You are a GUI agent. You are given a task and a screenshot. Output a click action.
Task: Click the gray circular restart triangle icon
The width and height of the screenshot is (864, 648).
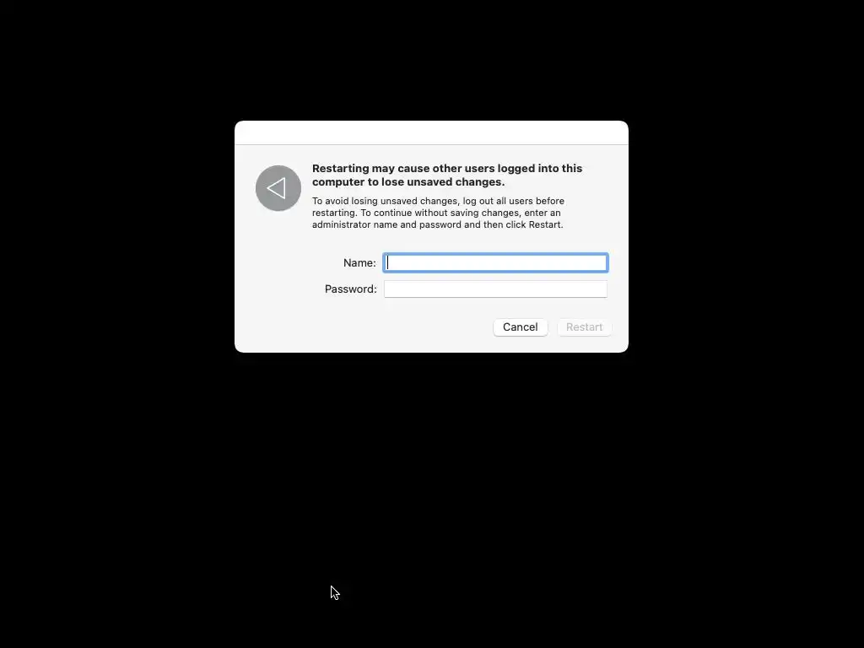click(278, 188)
